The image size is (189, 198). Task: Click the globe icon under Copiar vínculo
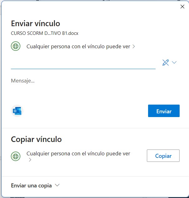pos(16,156)
